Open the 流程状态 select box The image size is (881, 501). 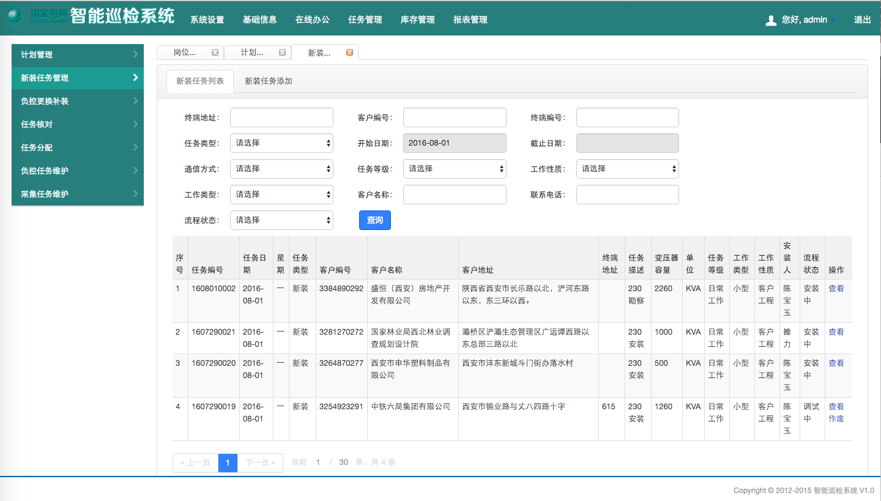(x=281, y=220)
